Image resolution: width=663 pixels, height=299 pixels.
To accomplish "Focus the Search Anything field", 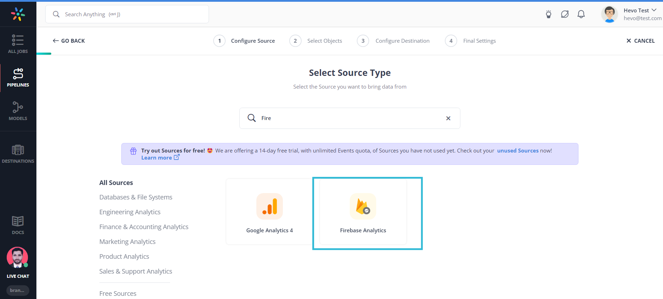I will coord(127,14).
